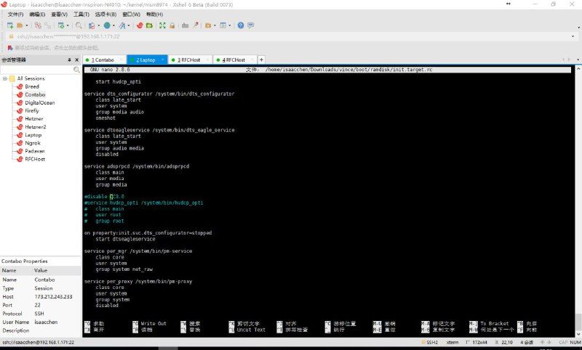This screenshot has height=350, width=582.
Task: Click the script folder toolbar icon
Action: (x=208, y=25)
